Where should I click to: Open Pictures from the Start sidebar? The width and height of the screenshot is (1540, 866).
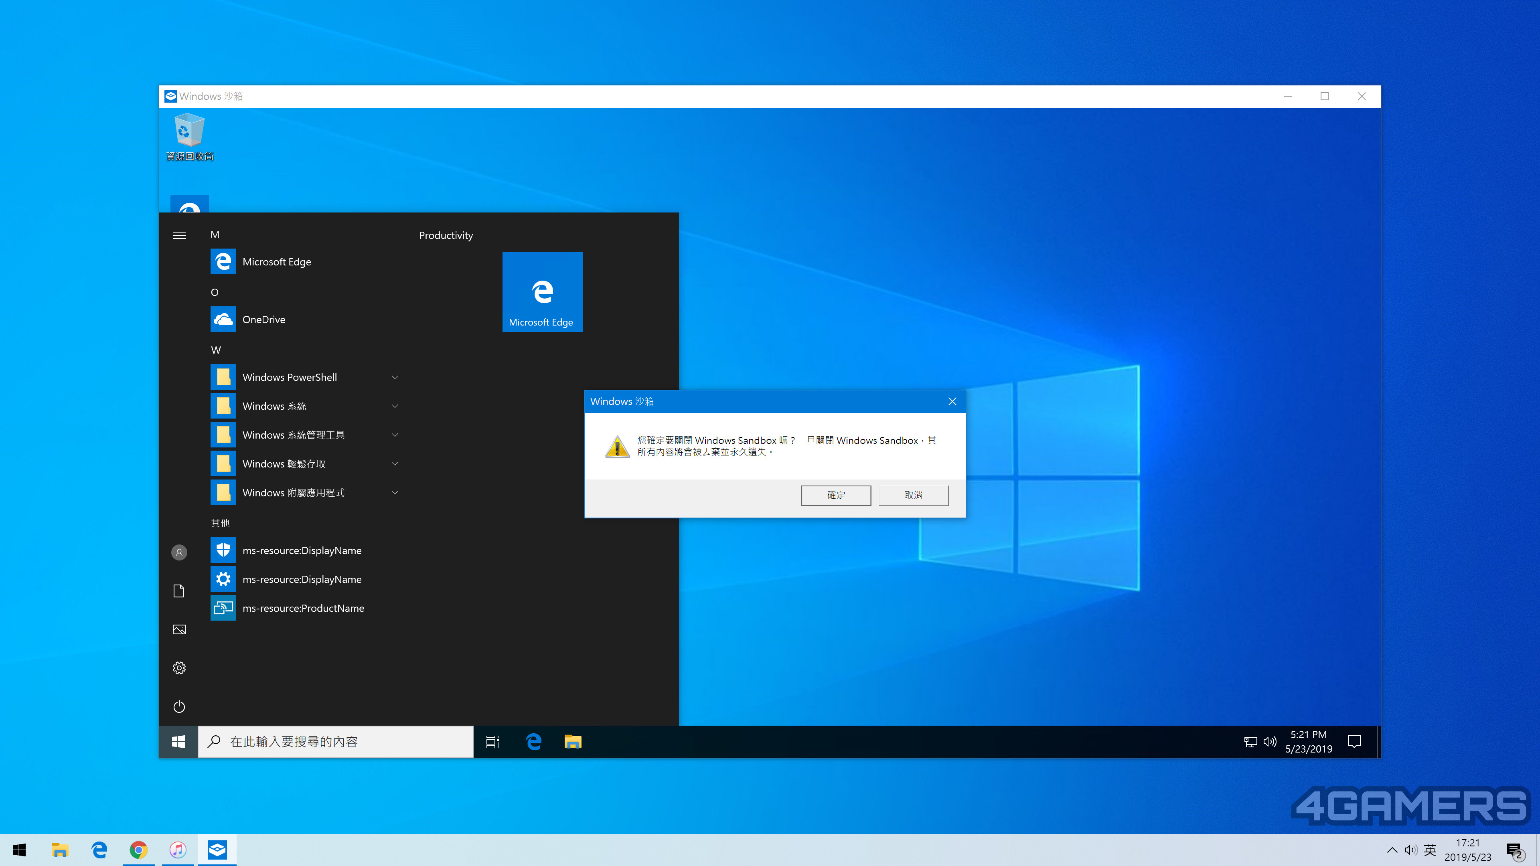point(179,629)
